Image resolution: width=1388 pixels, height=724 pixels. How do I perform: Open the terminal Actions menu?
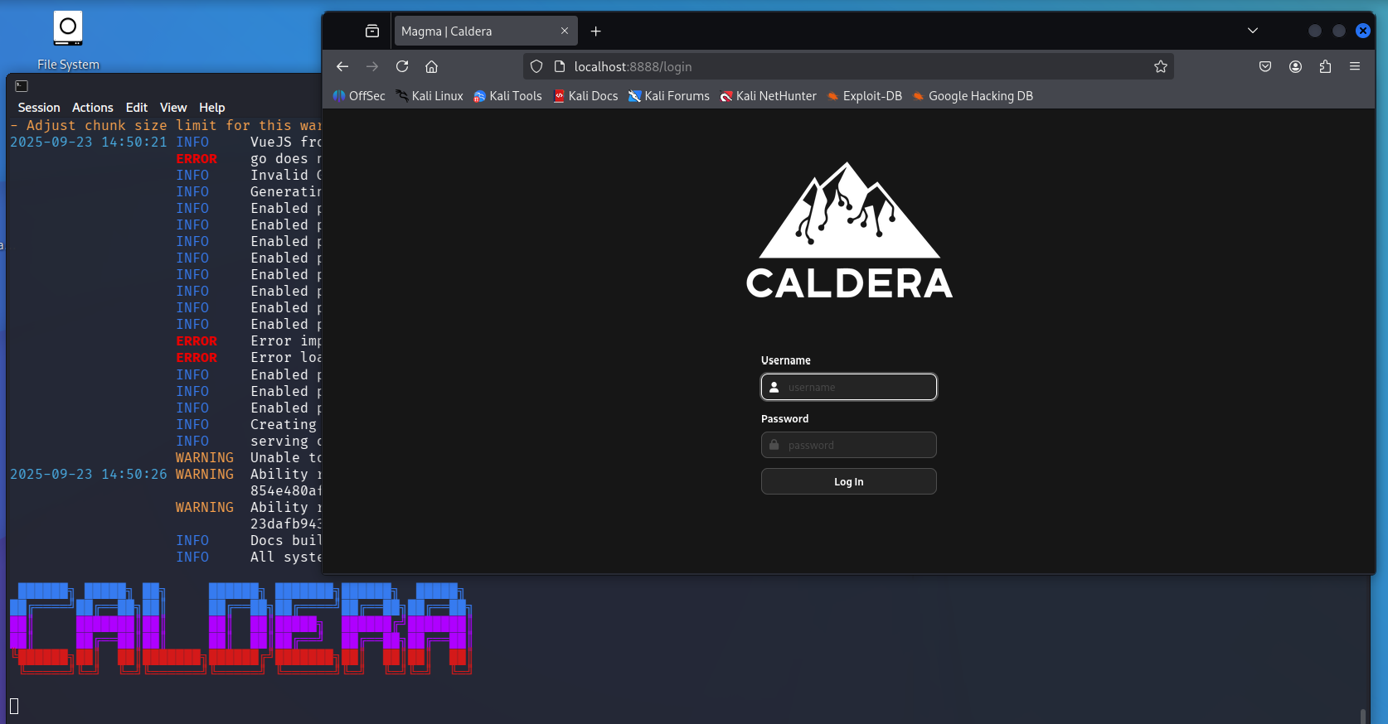92,108
